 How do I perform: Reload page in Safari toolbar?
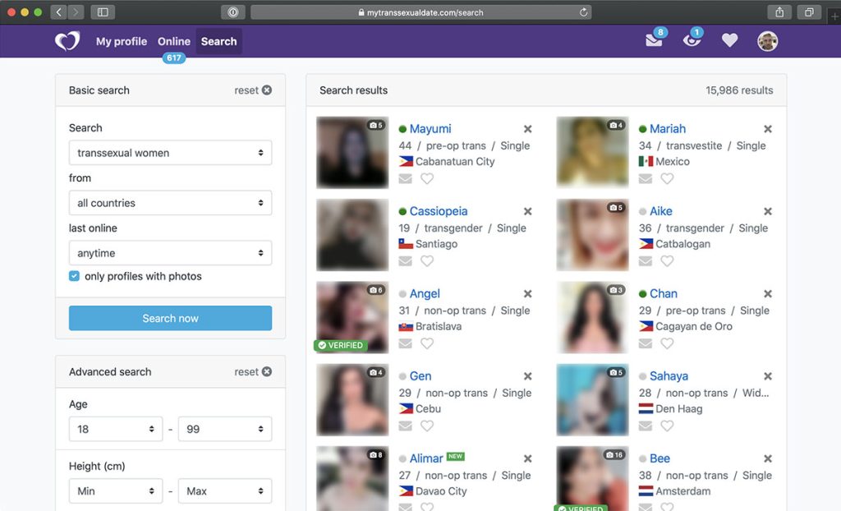[583, 12]
